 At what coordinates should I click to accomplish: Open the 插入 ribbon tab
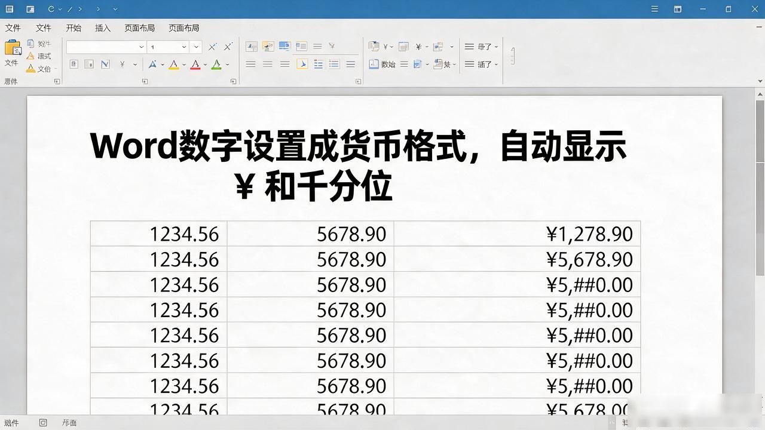point(103,28)
